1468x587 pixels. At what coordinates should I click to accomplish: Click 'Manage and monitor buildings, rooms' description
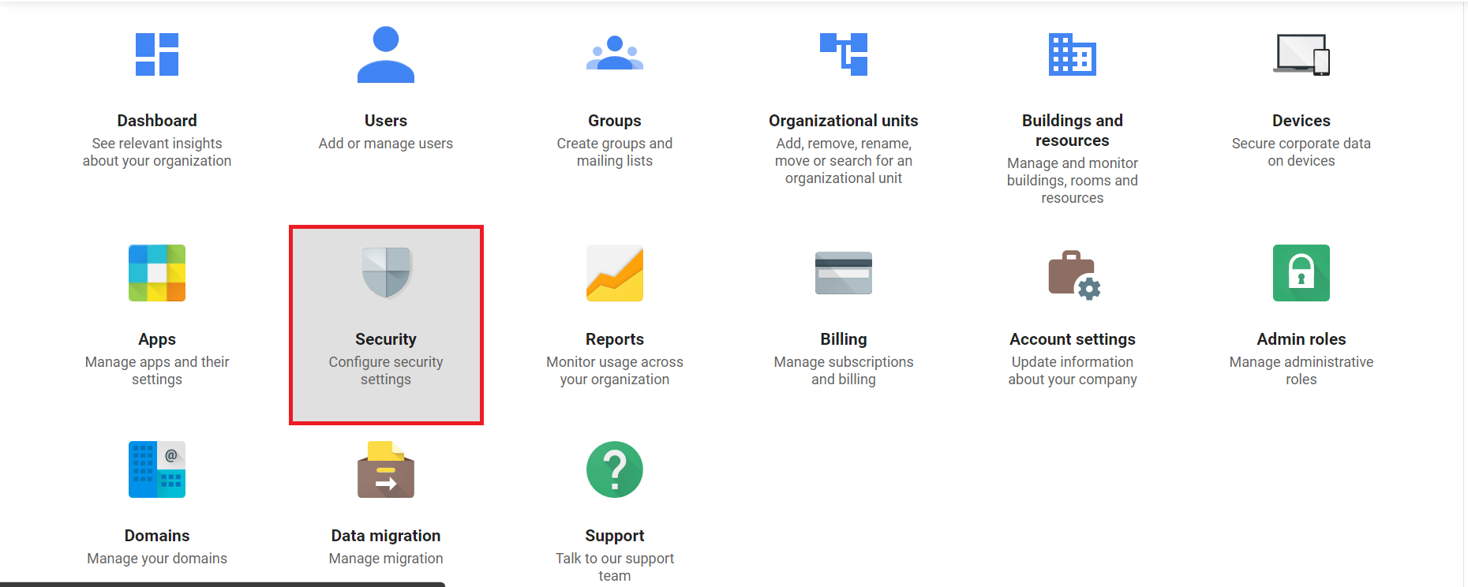pos(1073,181)
